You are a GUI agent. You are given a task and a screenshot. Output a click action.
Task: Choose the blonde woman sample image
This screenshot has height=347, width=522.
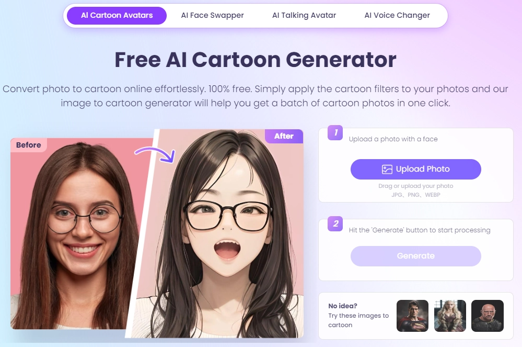click(450, 316)
